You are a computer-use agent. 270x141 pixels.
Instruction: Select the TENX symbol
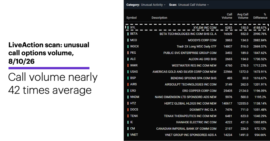pos(134,116)
